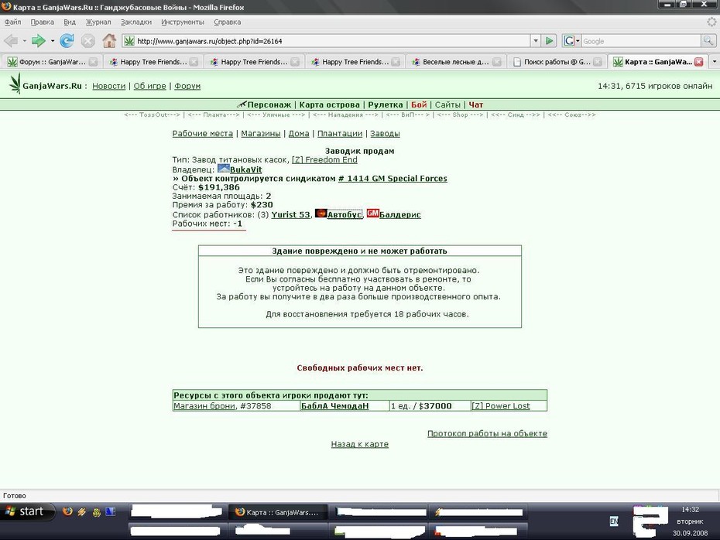
Task: Open the Чат link
Action: pos(475,104)
